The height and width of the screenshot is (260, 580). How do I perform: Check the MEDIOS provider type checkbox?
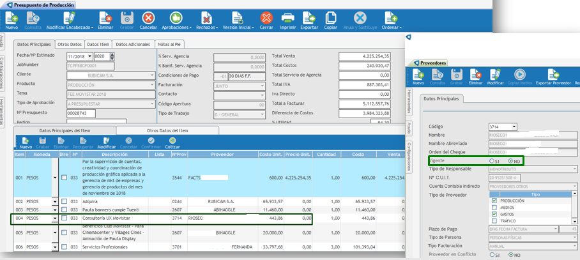click(494, 207)
